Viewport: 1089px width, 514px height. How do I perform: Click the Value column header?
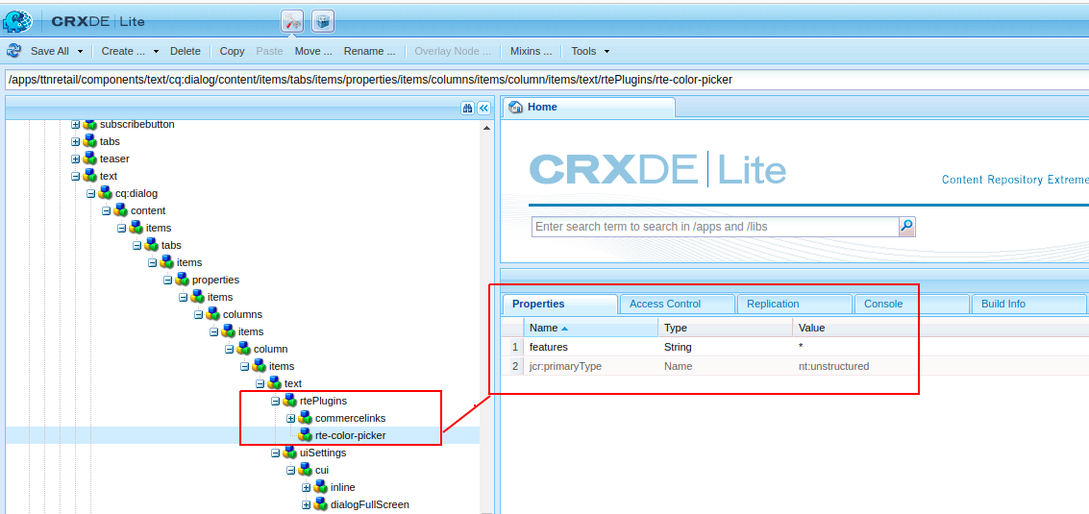(x=940, y=328)
